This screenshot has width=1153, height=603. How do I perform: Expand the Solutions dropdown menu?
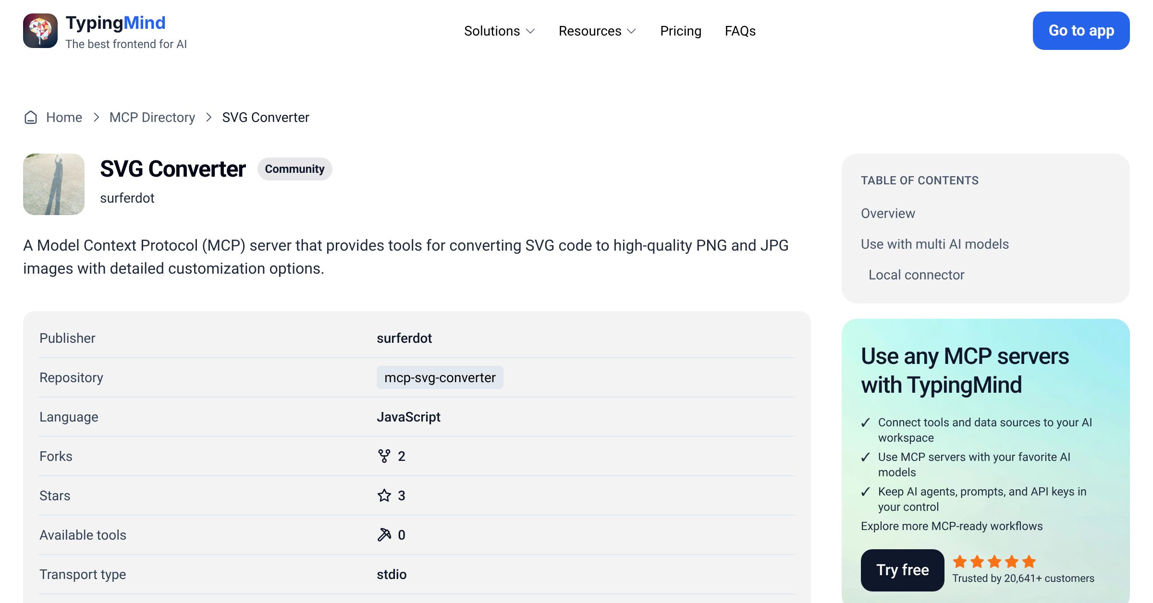500,31
